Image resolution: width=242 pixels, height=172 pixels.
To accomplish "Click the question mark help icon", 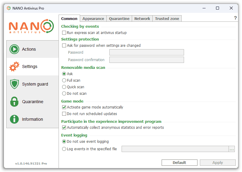I will tap(235, 18).
